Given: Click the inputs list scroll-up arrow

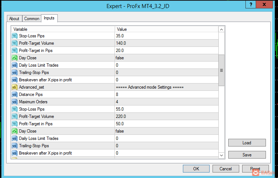Looking at the screenshot, I should [221, 29].
